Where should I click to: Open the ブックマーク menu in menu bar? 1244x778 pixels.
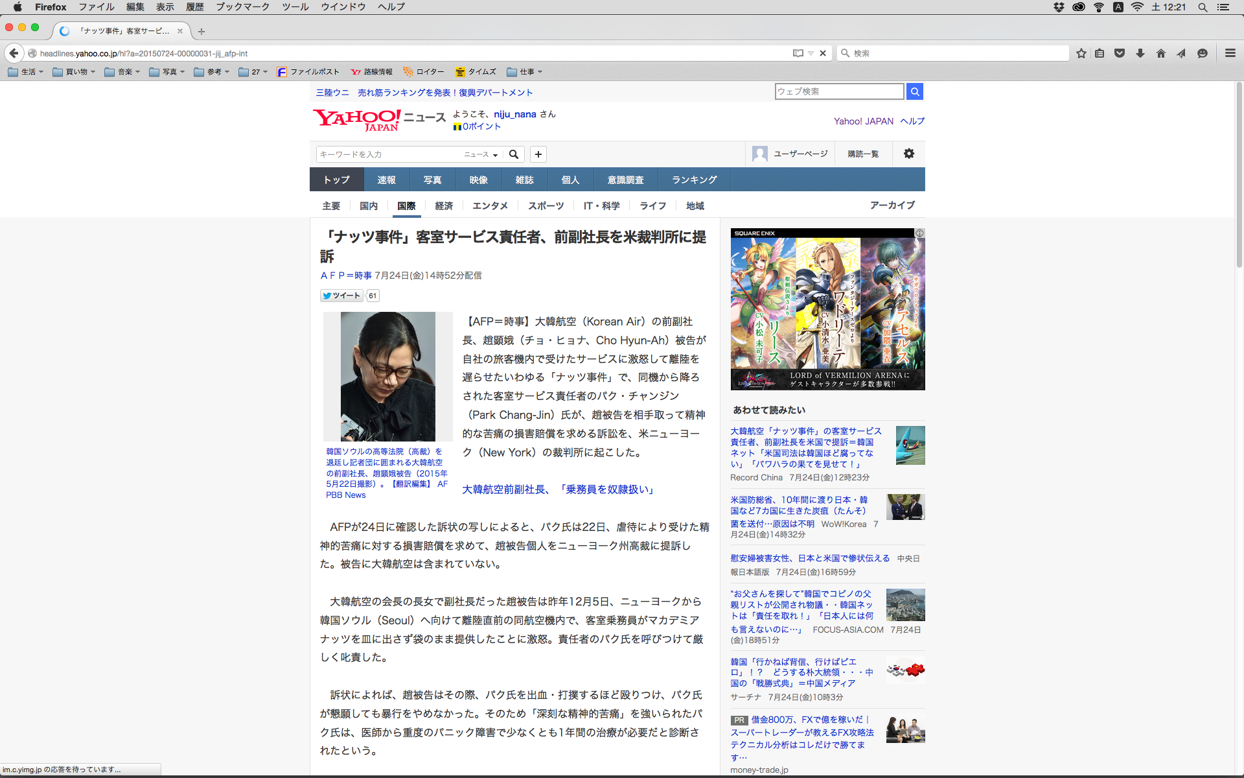242,7
